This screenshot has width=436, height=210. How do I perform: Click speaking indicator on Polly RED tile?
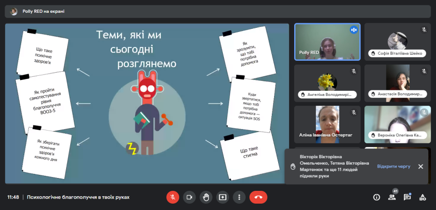354,30
